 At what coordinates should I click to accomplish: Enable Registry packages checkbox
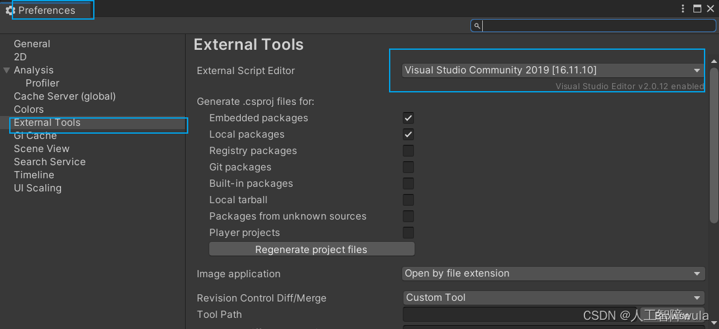pyautogui.click(x=408, y=151)
